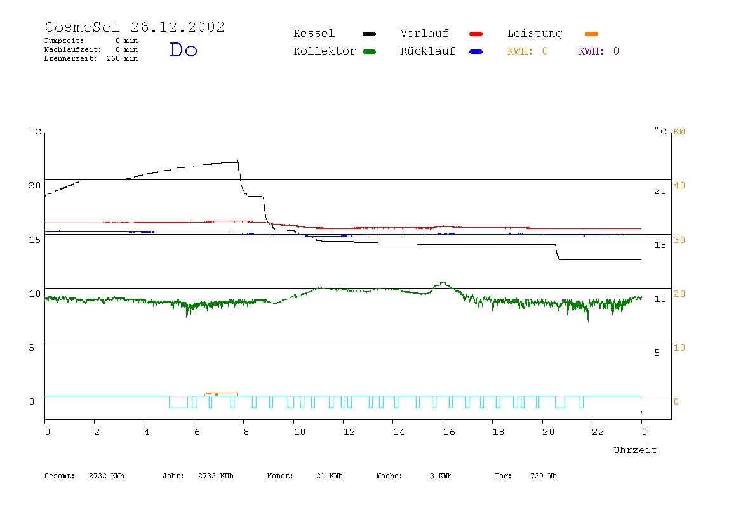The width and height of the screenshot is (729, 515).
Task: Click the blue 'Do' weekday label
Action: pos(183,49)
